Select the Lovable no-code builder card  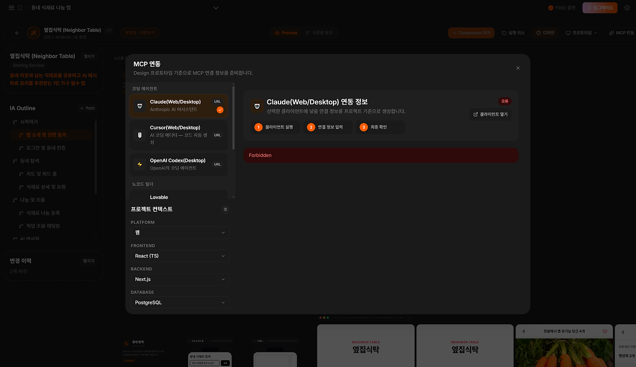pos(179,196)
